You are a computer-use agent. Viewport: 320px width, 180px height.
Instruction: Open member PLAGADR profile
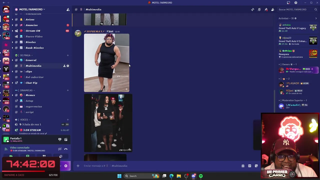(x=298, y=84)
